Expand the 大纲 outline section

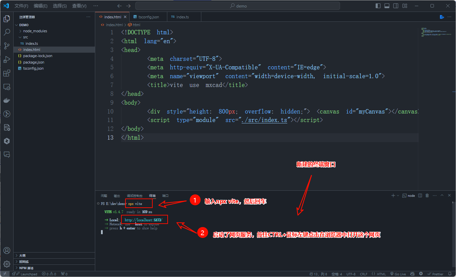click(22, 255)
